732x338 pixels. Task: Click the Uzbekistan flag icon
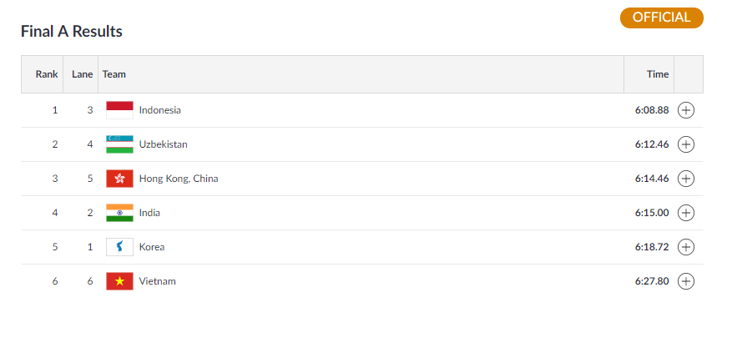(x=119, y=144)
